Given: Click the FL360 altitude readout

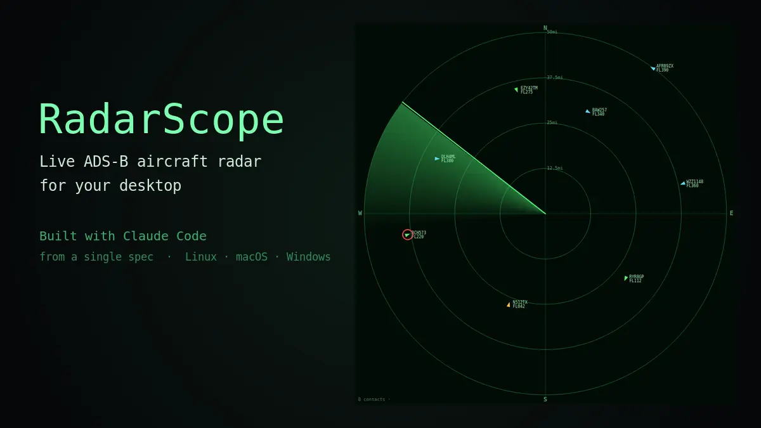Looking at the screenshot, I should pos(692,186).
